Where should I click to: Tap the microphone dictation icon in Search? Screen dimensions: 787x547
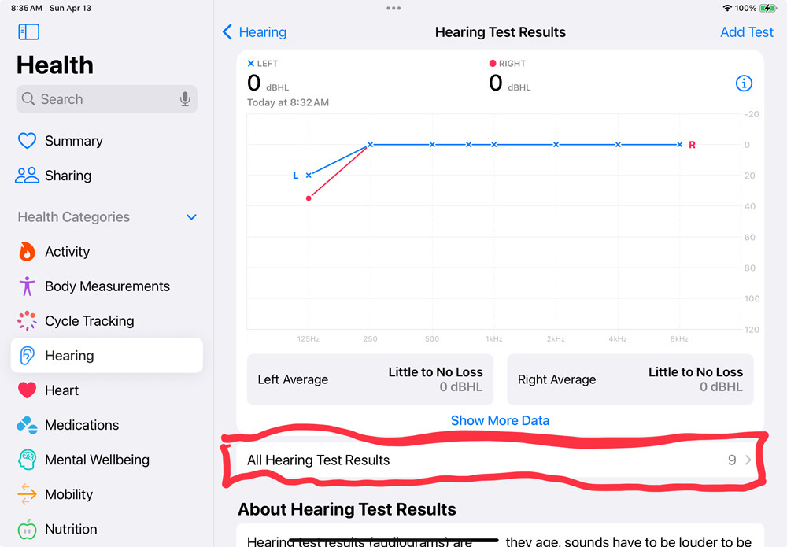click(185, 99)
